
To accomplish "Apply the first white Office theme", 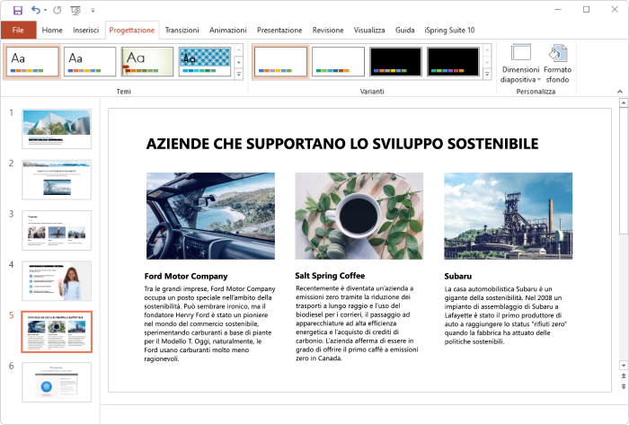I will click(x=32, y=61).
